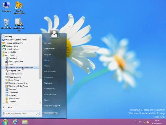Click the Math Input Panel icon

click(x=7, y=61)
